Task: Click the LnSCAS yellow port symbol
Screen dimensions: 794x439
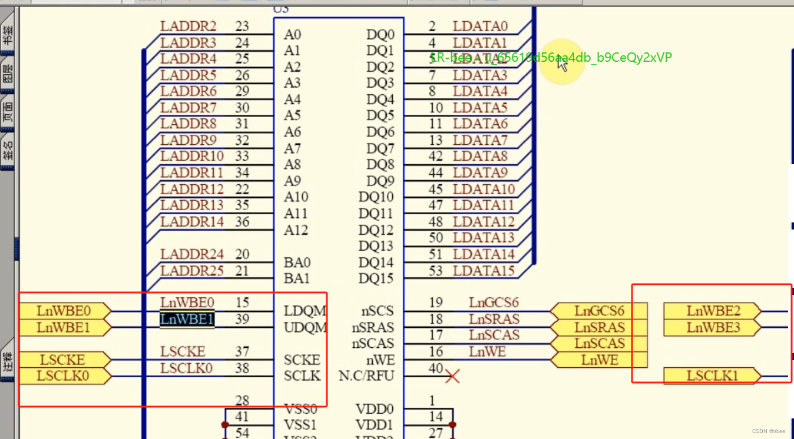Action: (x=598, y=343)
